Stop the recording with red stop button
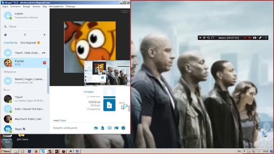The height and width of the screenshot is (154, 274). point(249,38)
